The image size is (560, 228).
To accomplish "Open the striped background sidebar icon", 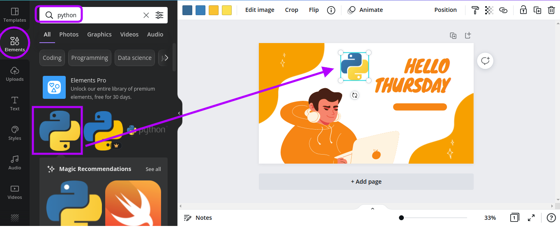I will [15, 218].
